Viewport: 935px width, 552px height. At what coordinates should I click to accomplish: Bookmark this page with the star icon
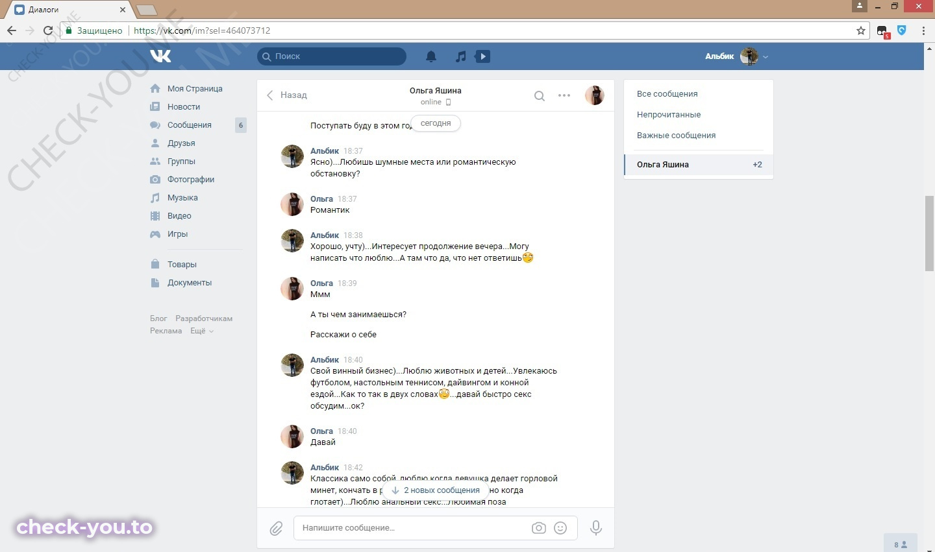coord(861,30)
